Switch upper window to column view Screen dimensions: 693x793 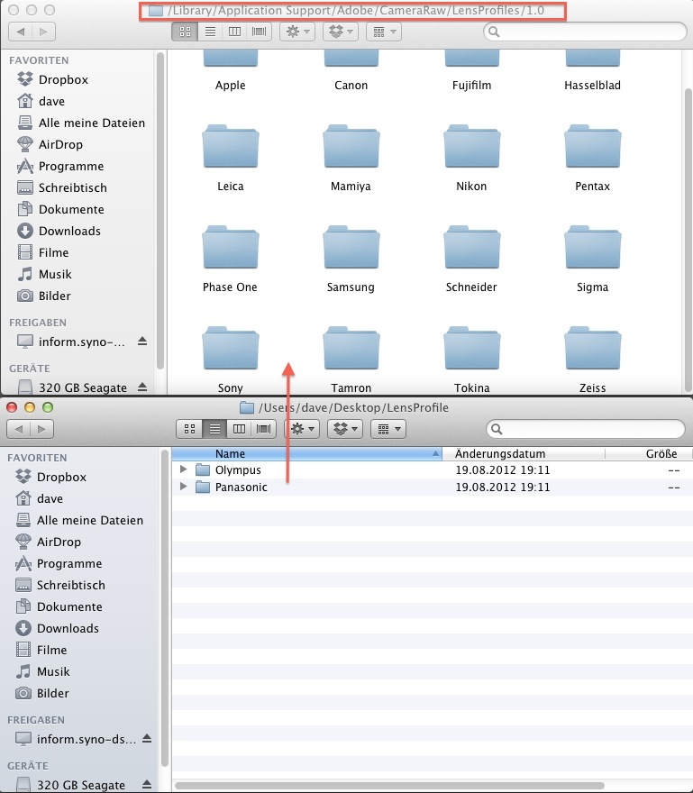tap(234, 32)
